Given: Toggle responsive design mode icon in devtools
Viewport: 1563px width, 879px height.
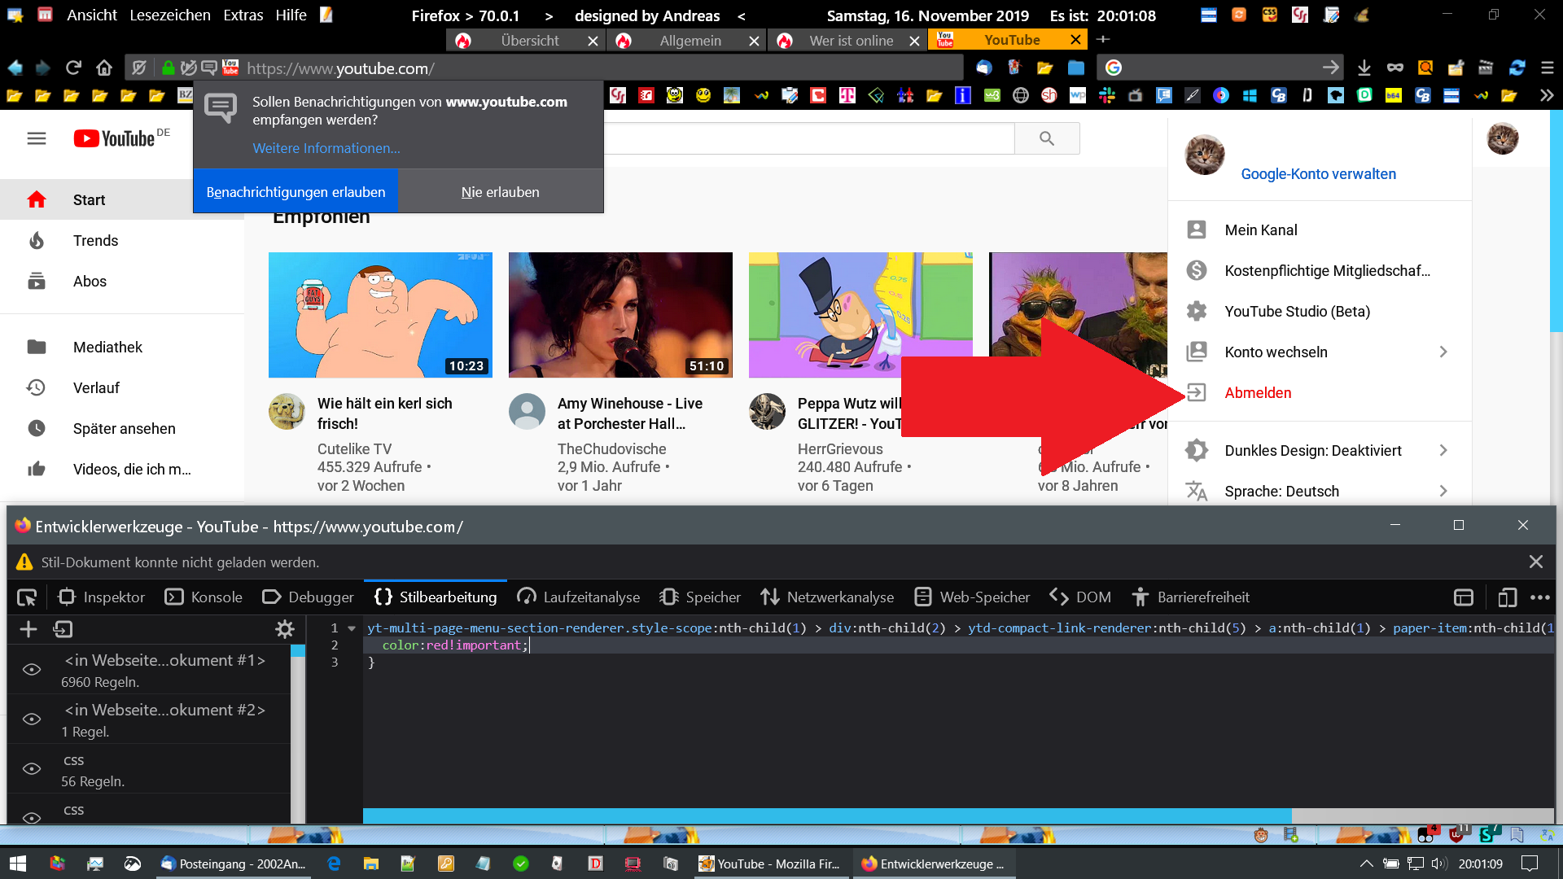Looking at the screenshot, I should [1507, 597].
